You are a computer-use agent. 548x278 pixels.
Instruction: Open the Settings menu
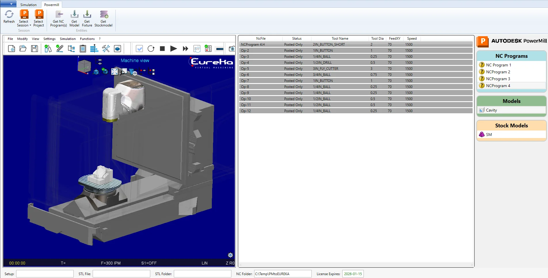[x=50, y=39]
